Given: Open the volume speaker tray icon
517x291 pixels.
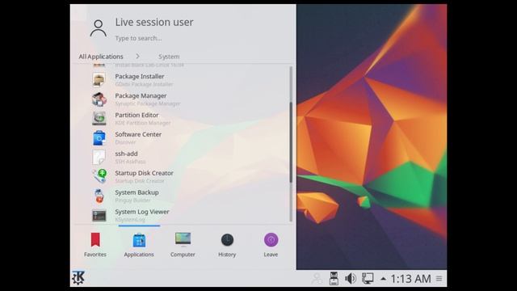Looking at the screenshot, I should point(350,278).
